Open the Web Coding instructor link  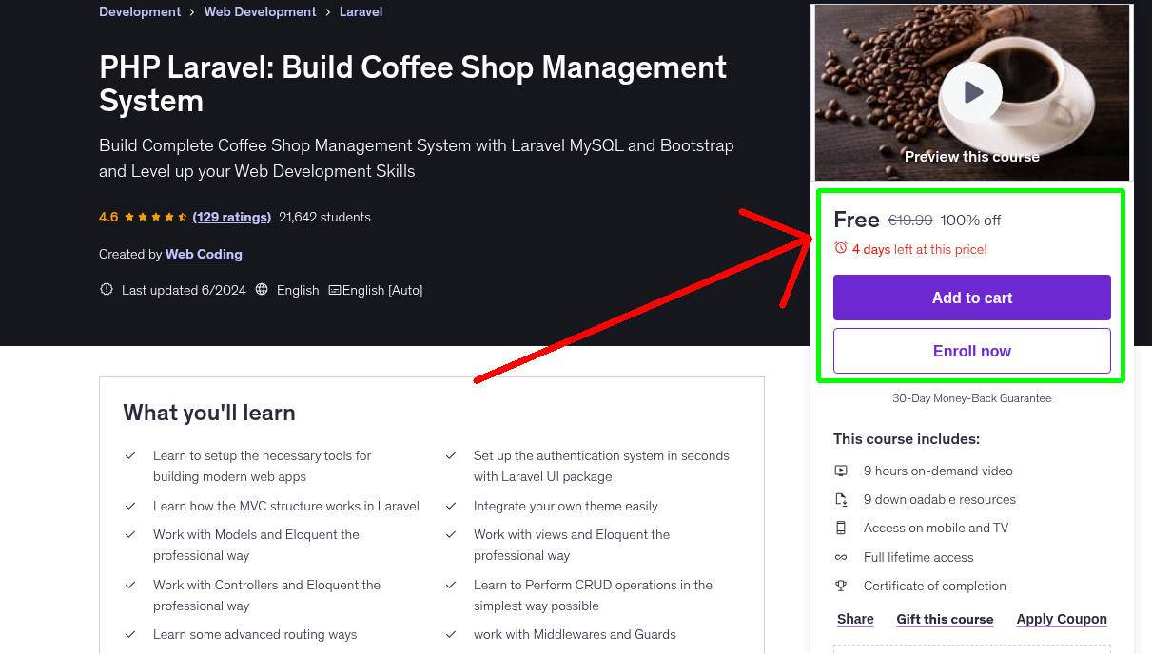[204, 254]
